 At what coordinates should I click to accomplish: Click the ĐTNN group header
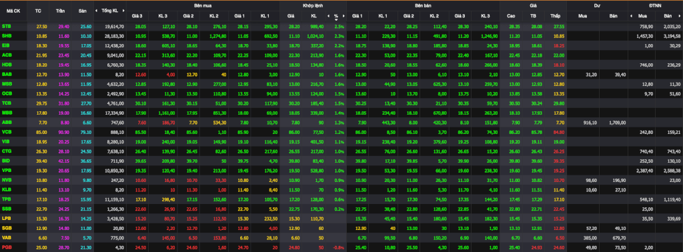[x=655, y=5]
